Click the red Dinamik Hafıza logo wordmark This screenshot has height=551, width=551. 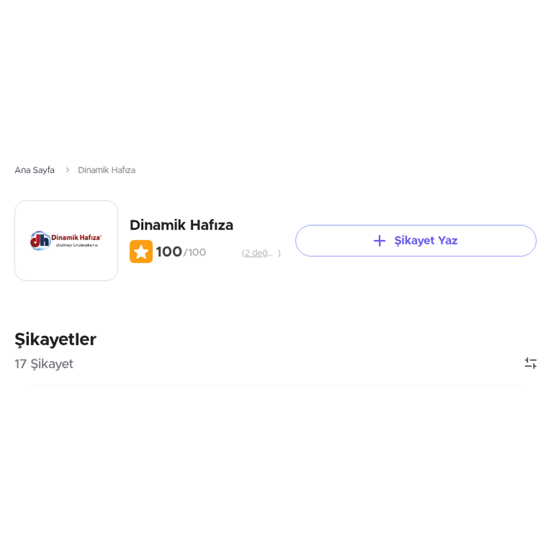pyautogui.click(x=76, y=237)
